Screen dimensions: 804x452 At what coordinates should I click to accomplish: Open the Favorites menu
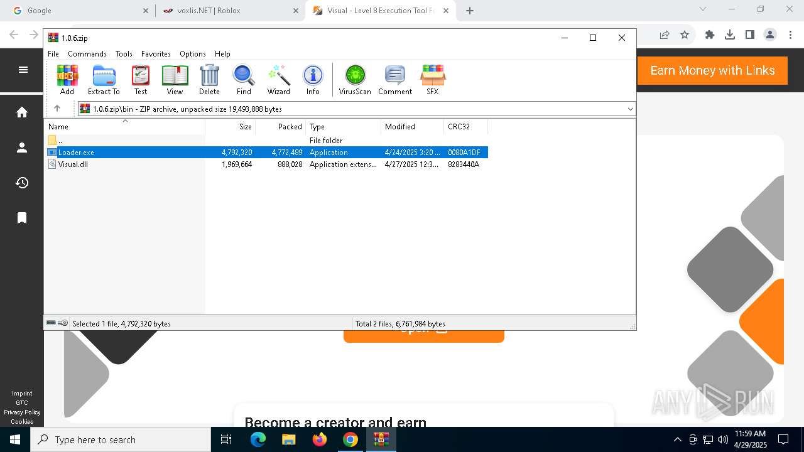click(x=156, y=54)
